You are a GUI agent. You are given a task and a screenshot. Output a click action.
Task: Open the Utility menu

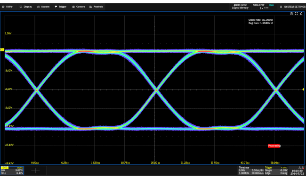(x=8, y=7)
